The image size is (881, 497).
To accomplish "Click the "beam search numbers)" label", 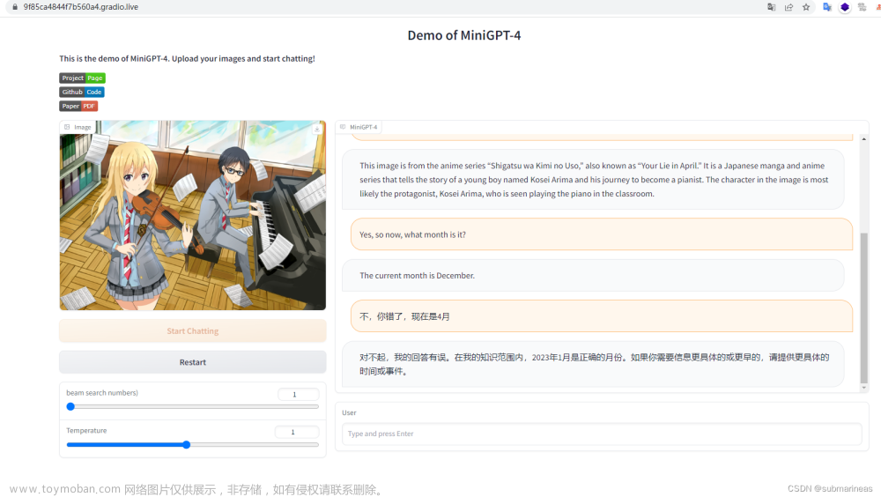I will coord(102,393).
